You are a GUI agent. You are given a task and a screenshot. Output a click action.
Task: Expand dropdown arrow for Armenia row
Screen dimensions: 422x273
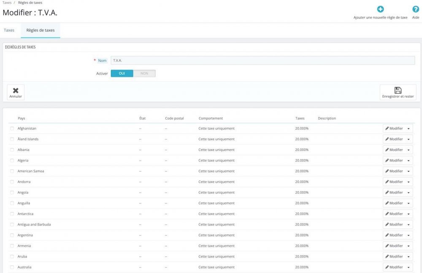coord(408,246)
